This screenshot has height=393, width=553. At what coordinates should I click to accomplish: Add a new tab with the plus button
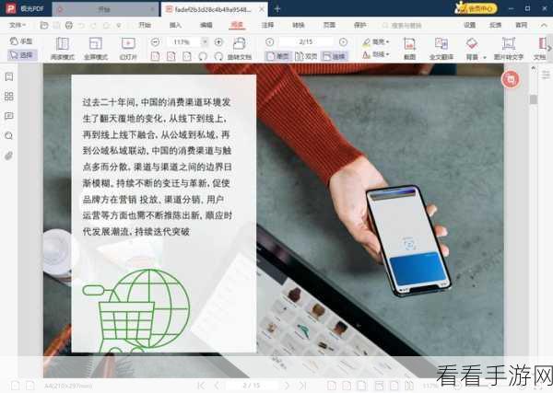point(277,9)
